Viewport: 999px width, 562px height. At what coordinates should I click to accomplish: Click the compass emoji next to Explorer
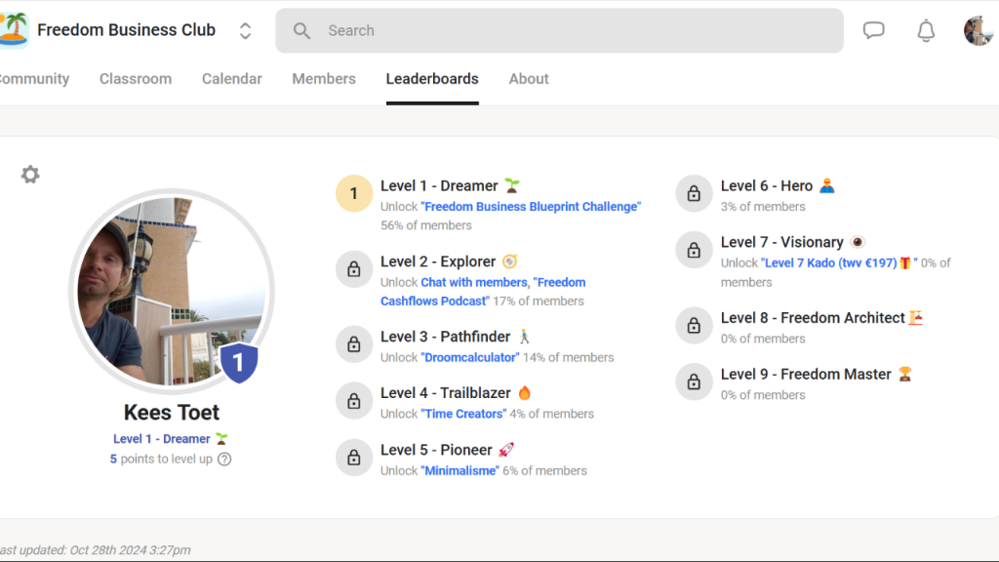[x=509, y=261]
